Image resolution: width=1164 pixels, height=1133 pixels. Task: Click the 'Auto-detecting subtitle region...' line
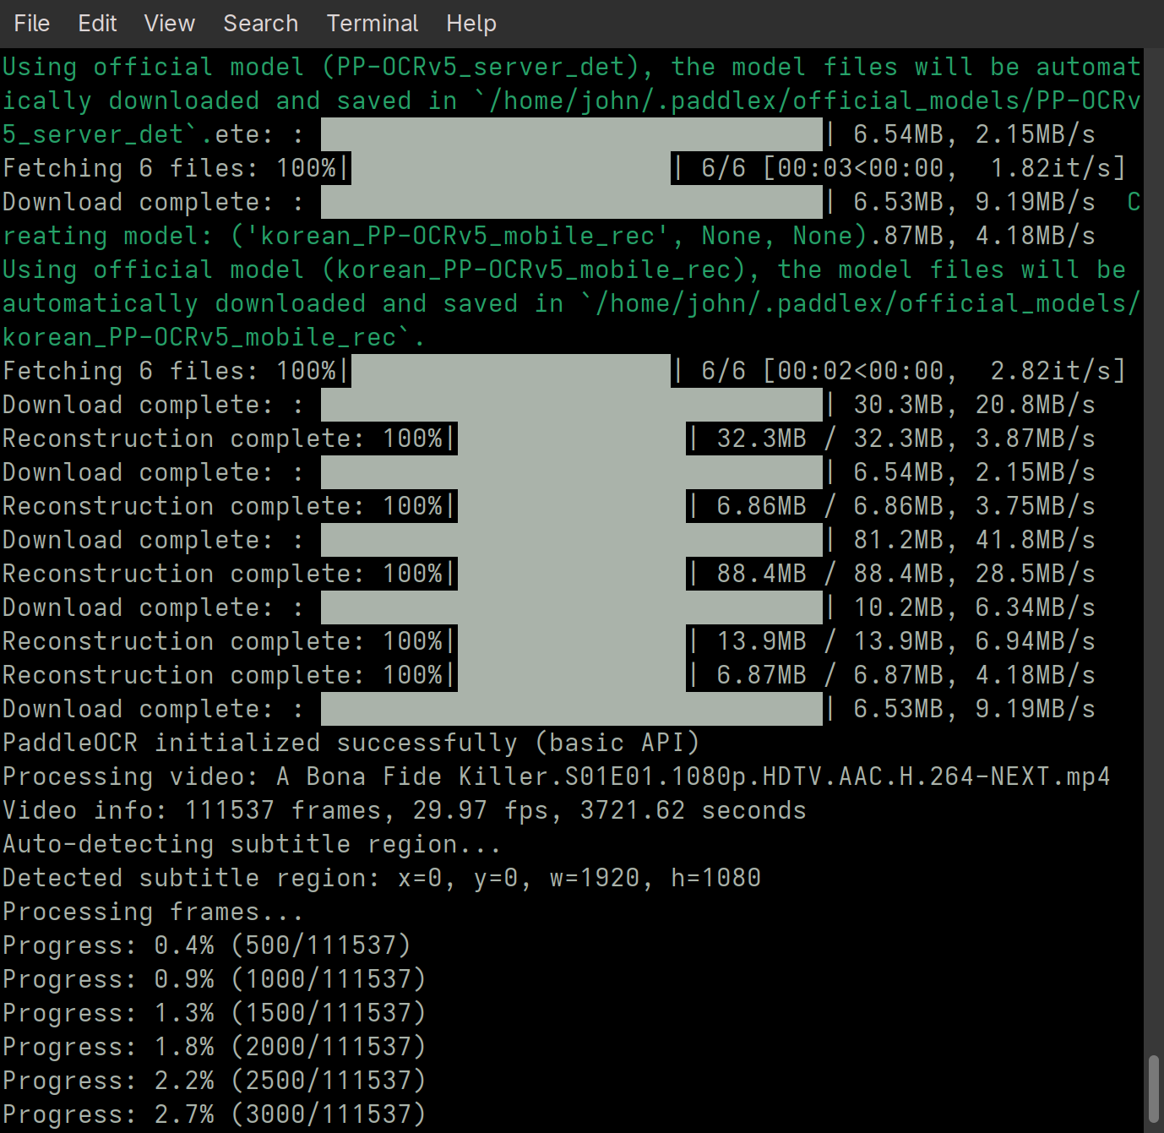pyautogui.click(x=253, y=844)
